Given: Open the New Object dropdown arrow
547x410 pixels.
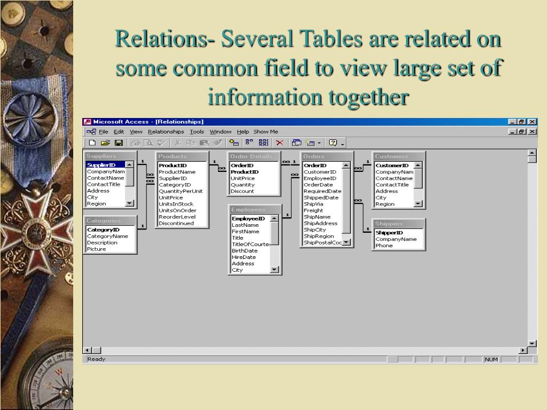Looking at the screenshot, I should pyautogui.click(x=319, y=143).
